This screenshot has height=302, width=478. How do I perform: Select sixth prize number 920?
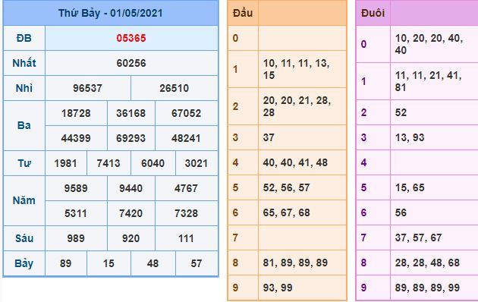[x=131, y=238]
